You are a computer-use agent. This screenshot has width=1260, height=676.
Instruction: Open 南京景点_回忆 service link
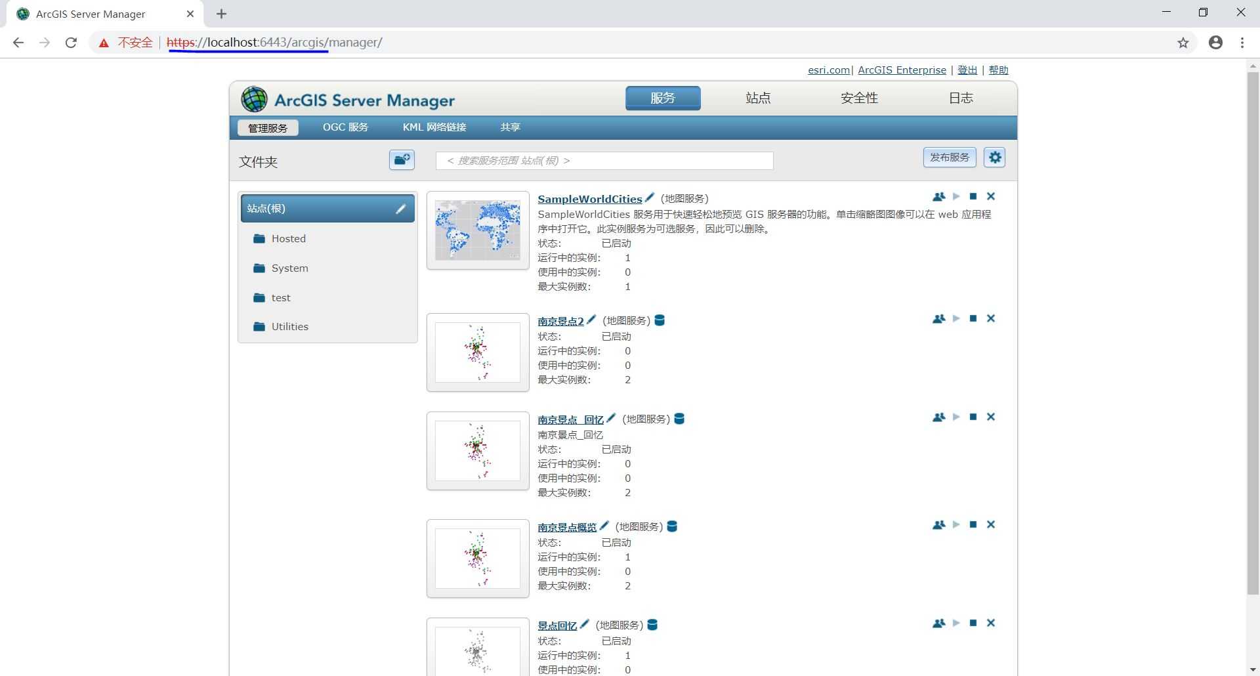coord(570,419)
